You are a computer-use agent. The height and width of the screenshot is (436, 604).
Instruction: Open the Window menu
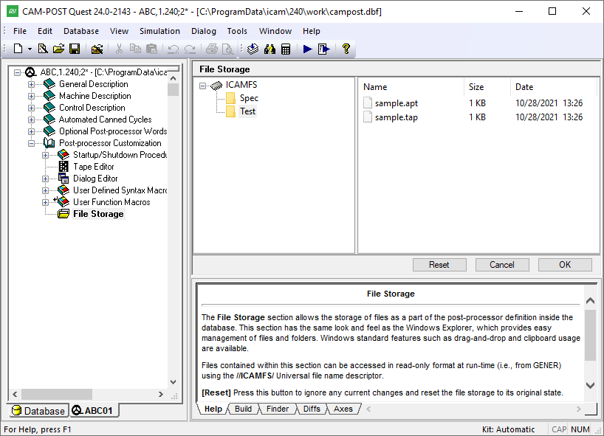click(x=275, y=31)
